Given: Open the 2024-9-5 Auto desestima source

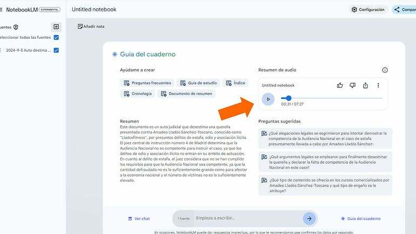Looking at the screenshot, I should click(x=28, y=50).
